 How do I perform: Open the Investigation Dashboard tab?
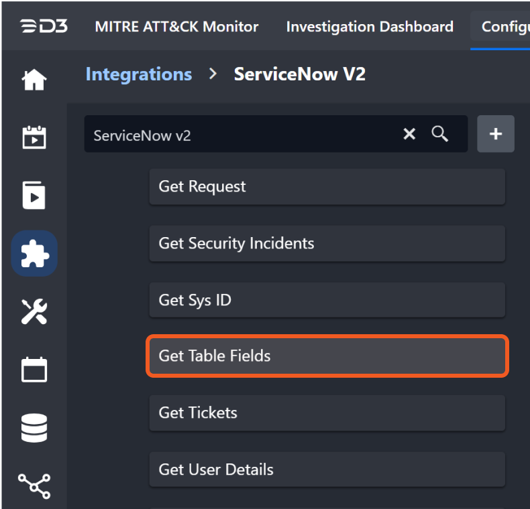[x=370, y=27]
